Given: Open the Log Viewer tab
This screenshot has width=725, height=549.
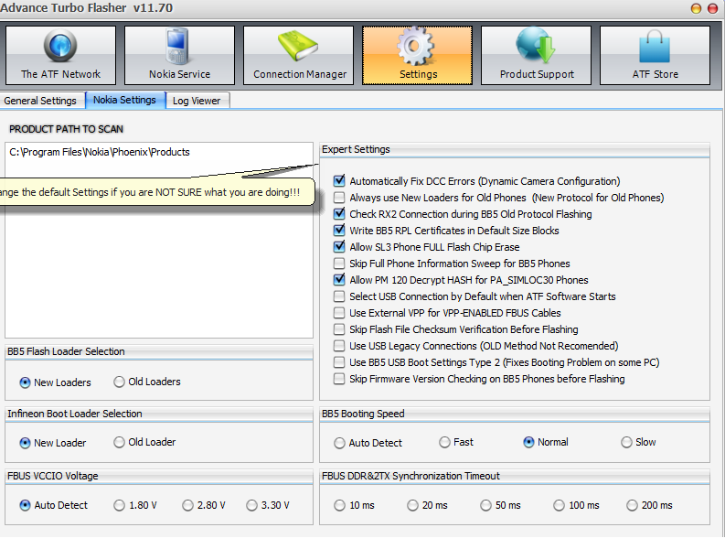Looking at the screenshot, I should [x=197, y=101].
